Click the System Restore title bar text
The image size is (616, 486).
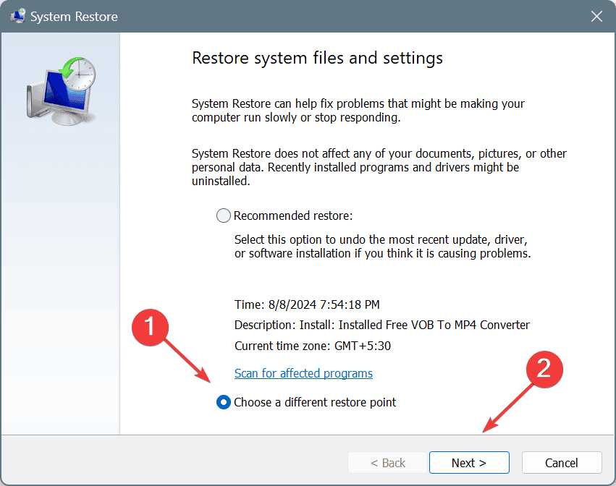pos(74,16)
